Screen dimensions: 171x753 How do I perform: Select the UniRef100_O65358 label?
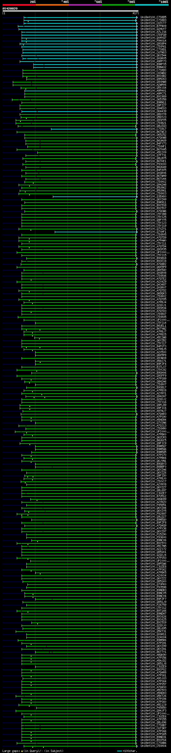(x=153, y=99)
